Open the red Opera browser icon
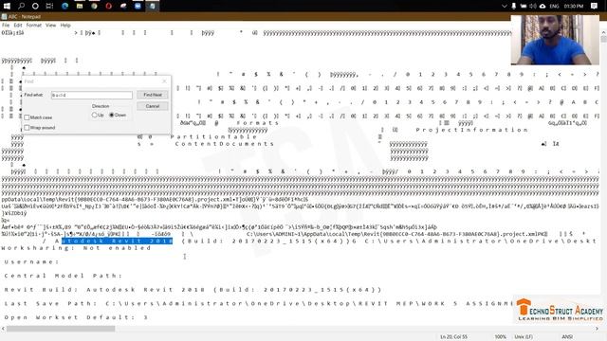607x341 pixels. click(x=109, y=6)
